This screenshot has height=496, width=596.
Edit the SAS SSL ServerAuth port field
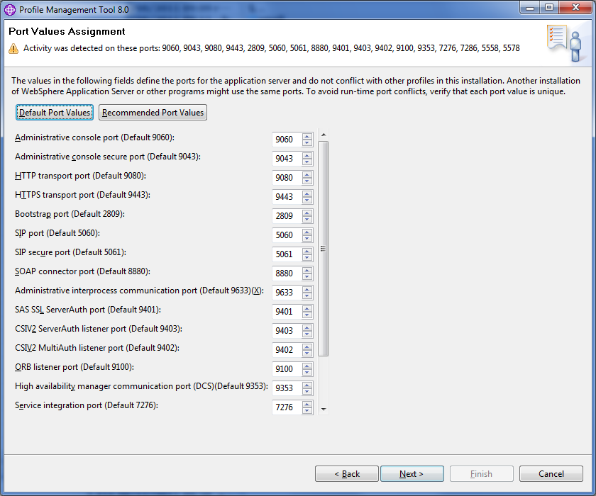[x=287, y=312]
